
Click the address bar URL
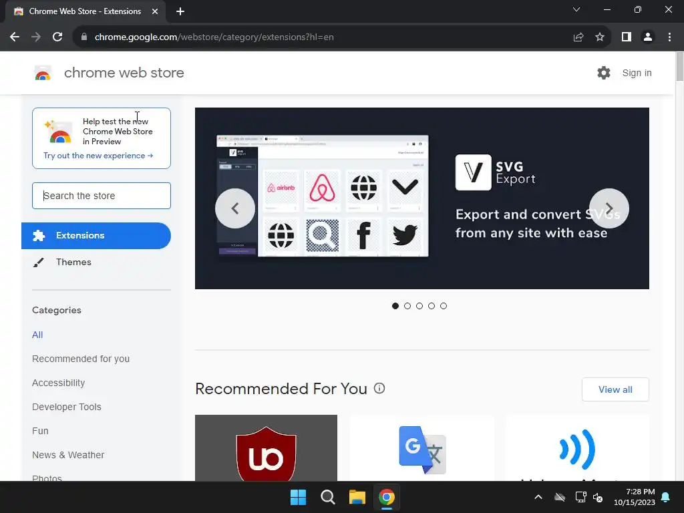[214, 37]
